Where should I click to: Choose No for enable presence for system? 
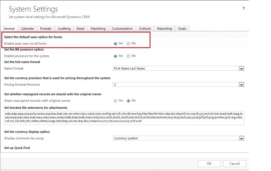coord(128,56)
